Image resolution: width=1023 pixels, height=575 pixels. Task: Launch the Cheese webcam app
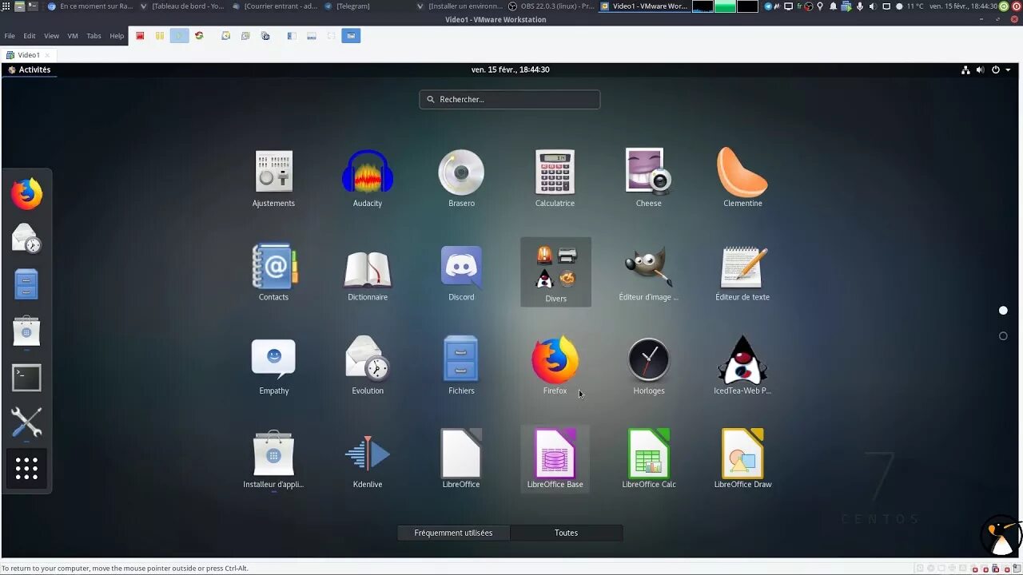[648, 179]
